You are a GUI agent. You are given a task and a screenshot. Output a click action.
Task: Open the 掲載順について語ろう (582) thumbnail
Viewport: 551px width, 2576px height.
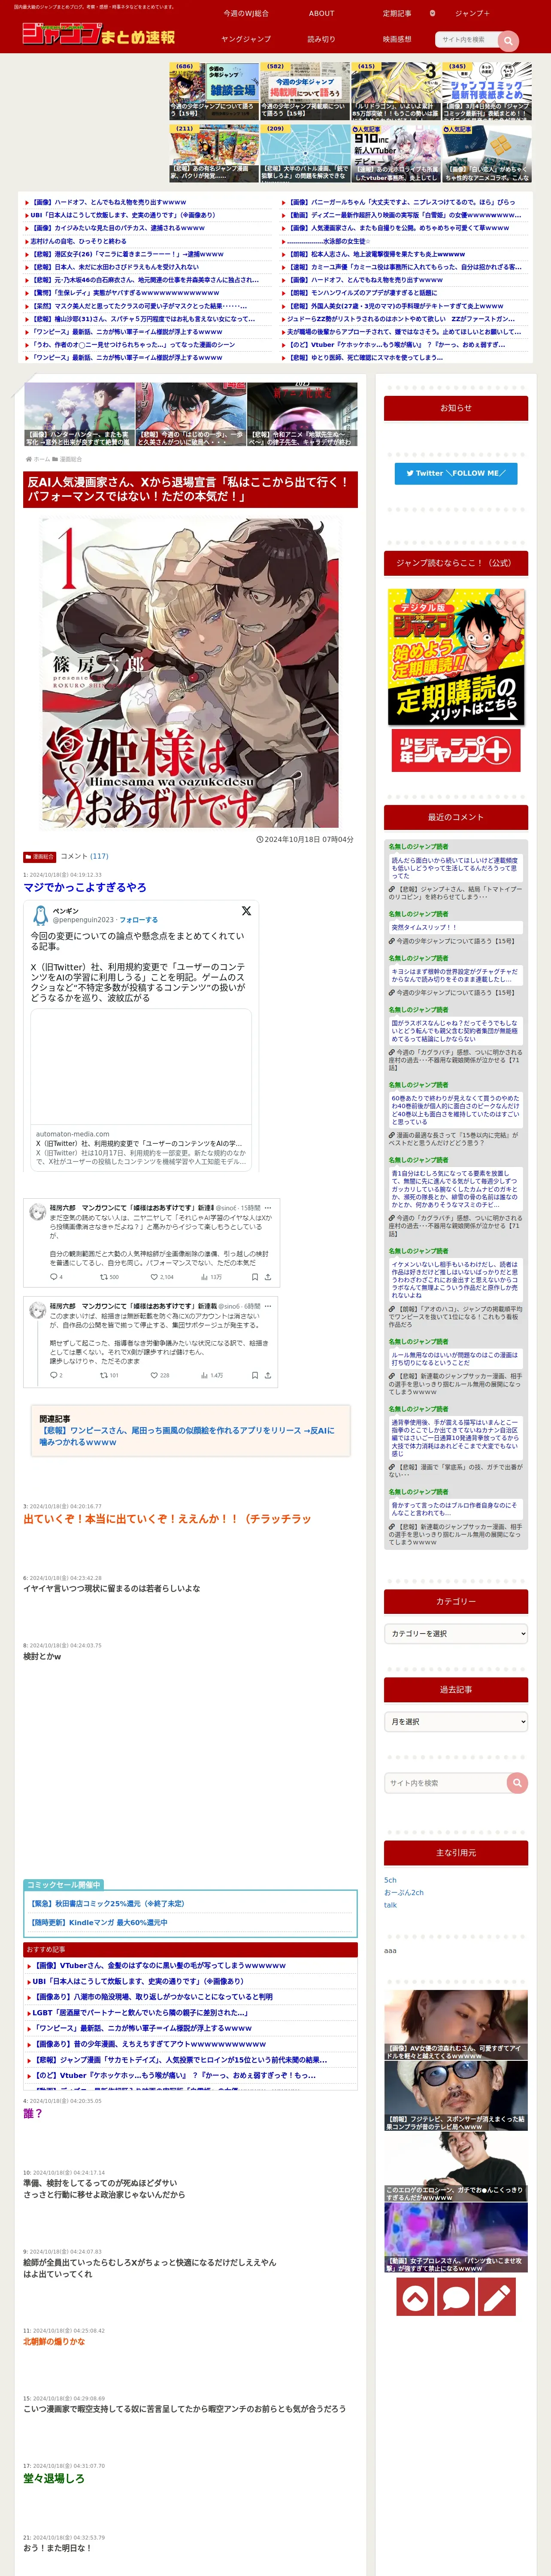click(305, 91)
